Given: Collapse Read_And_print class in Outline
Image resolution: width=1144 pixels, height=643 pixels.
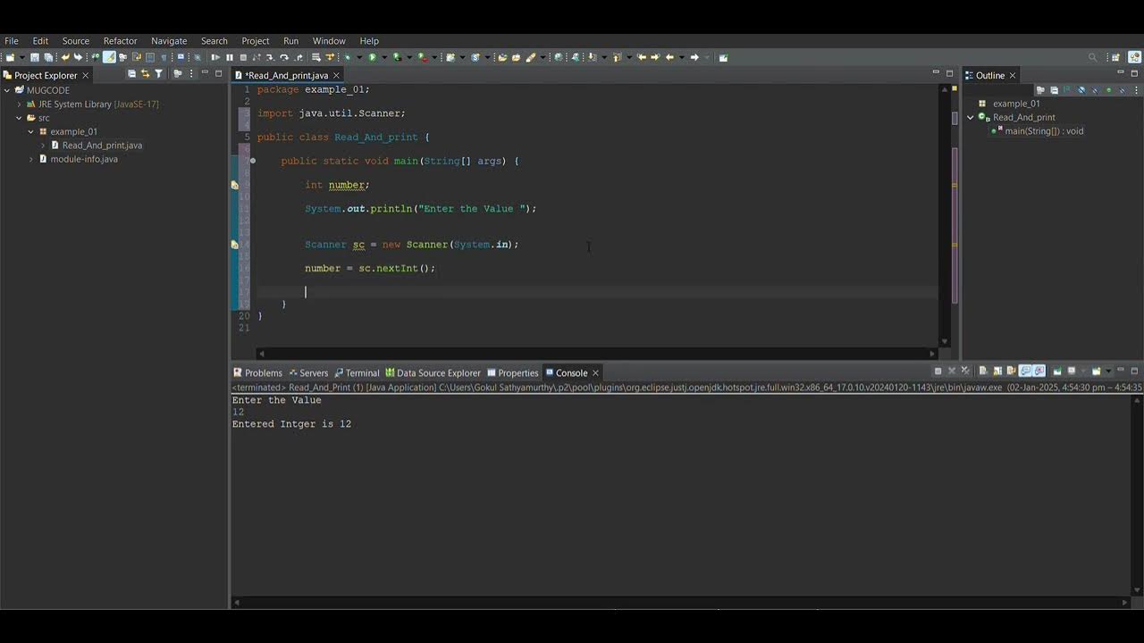Looking at the screenshot, I should pyautogui.click(x=971, y=117).
